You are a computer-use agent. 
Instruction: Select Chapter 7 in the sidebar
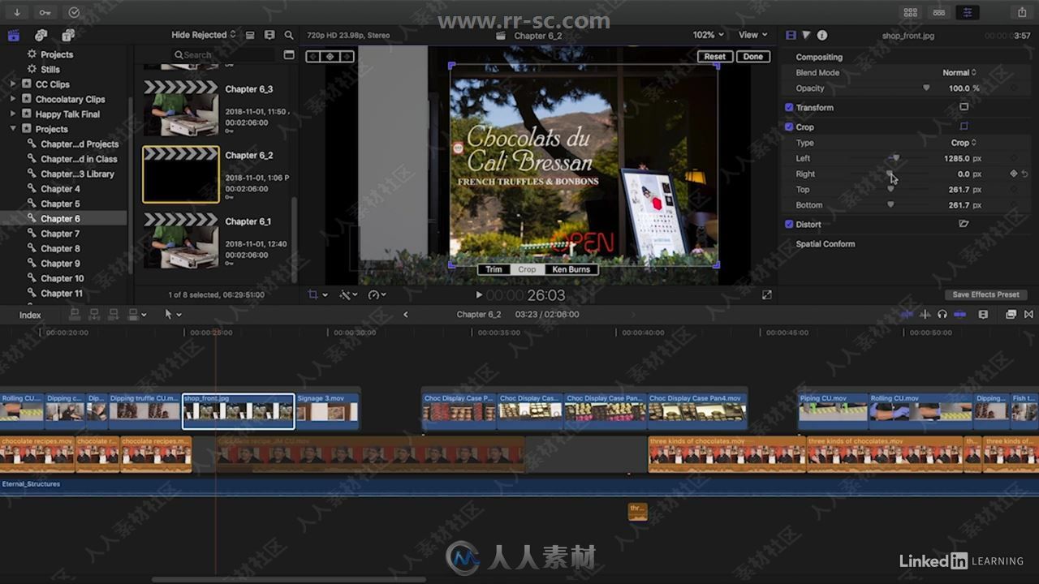pos(60,234)
